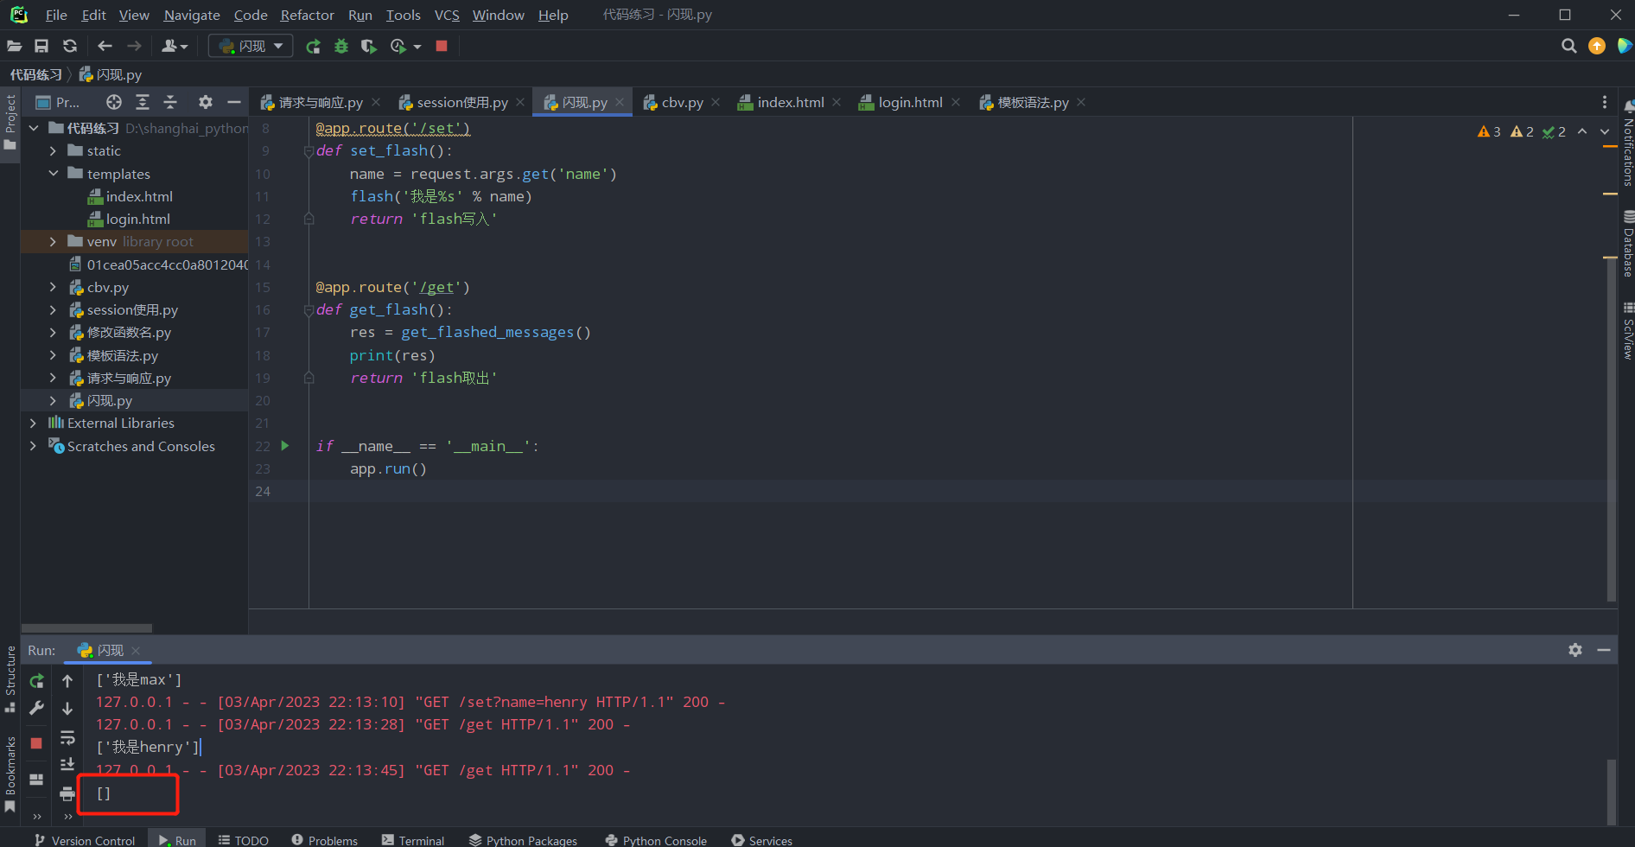1635x847 pixels.
Task: Open Search Everywhere magnifier
Action: tap(1569, 46)
